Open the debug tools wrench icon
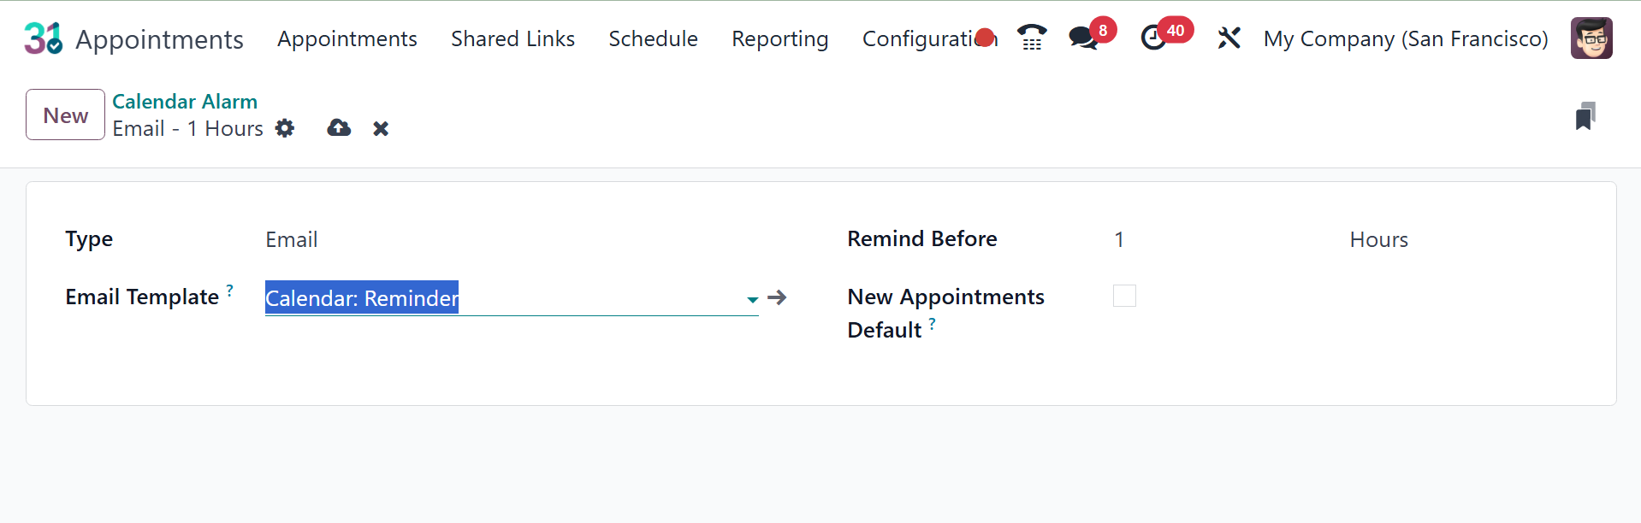Viewport: 1641px width, 523px height. click(1229, 38)
